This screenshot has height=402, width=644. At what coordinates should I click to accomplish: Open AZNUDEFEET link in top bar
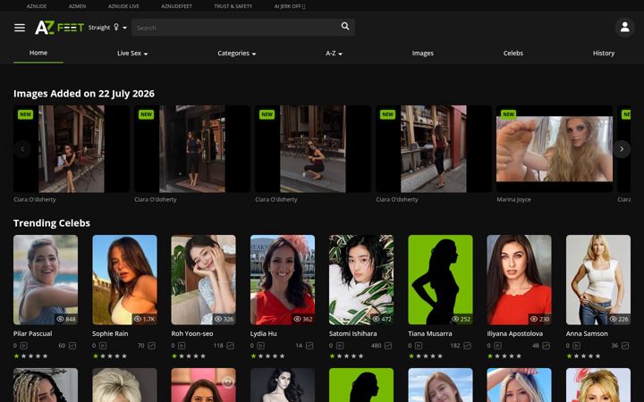(x=176, y=6)
